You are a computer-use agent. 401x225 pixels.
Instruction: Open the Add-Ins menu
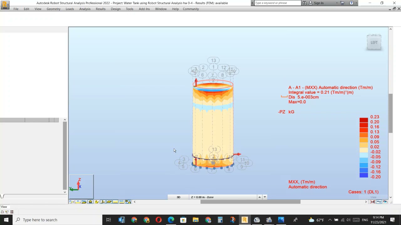pyautogui.click(x=144, y=9)
